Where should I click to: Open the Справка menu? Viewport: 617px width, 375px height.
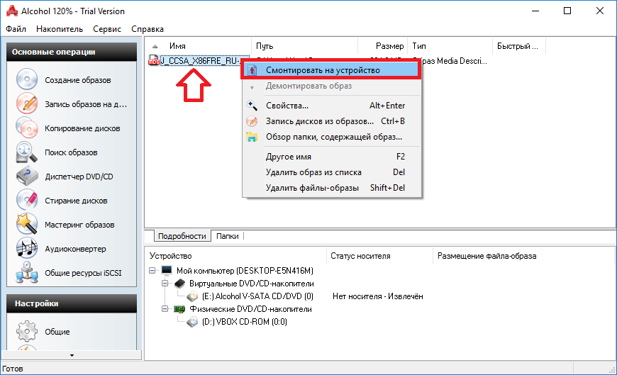pyautogui.click(x=148, y=29)
